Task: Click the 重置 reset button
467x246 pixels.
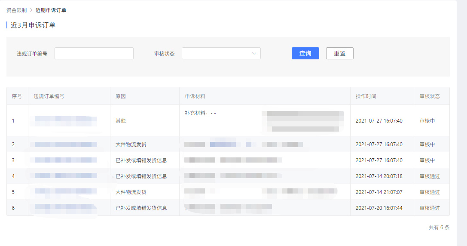Action: click(339, 53)
